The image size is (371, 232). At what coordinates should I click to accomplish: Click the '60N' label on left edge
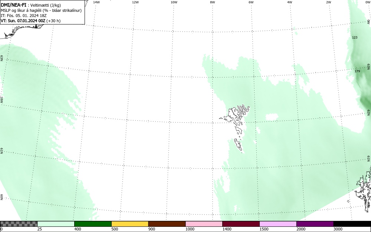click(x=1, y=197)
